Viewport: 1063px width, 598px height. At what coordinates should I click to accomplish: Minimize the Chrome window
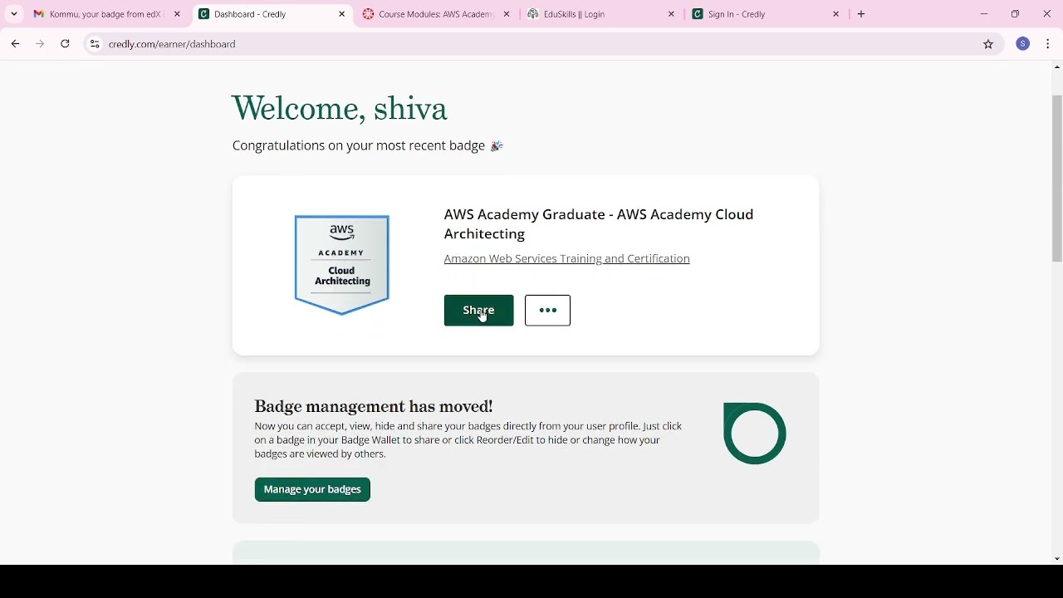click(984, 14)
